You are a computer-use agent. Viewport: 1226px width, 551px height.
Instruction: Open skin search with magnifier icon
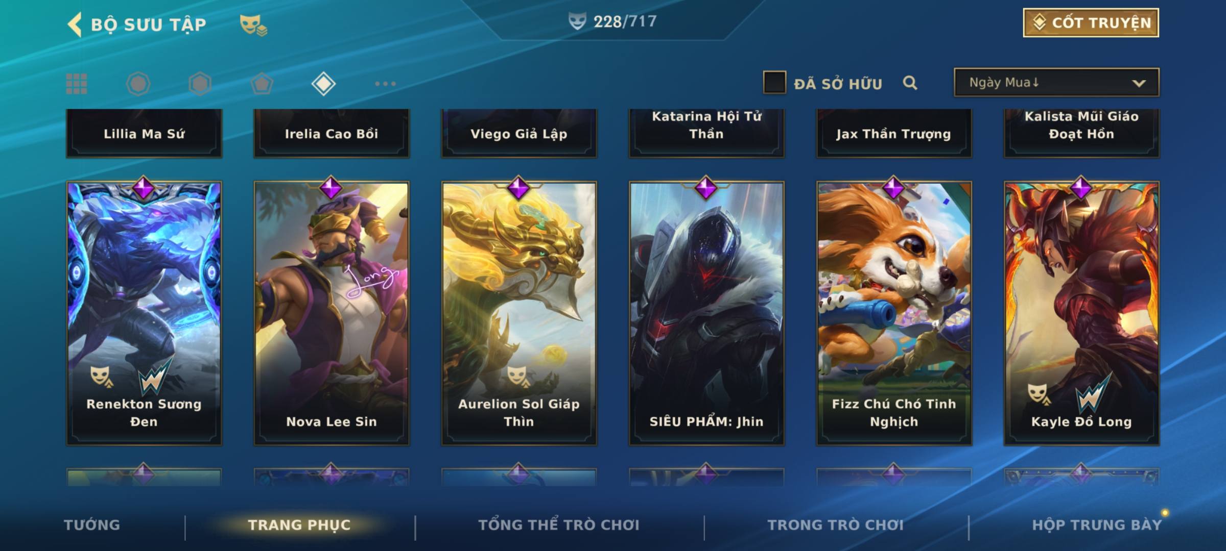click(910, 83)
